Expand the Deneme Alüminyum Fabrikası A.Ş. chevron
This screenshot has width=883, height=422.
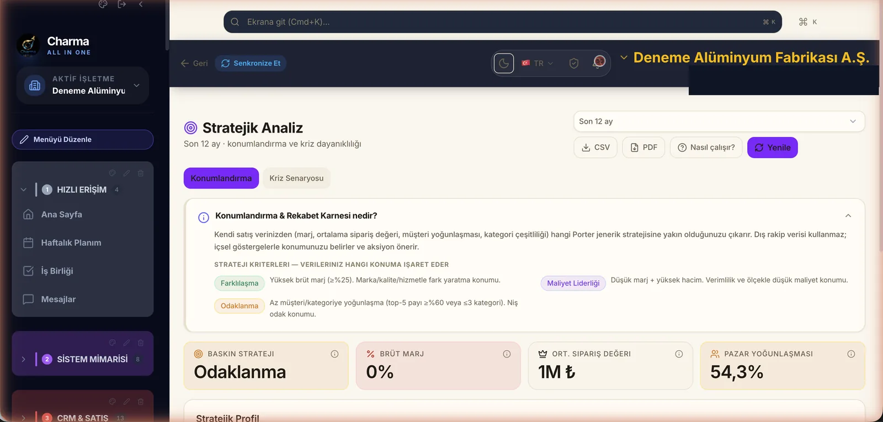pyautogui.click(x=624, y=57)
